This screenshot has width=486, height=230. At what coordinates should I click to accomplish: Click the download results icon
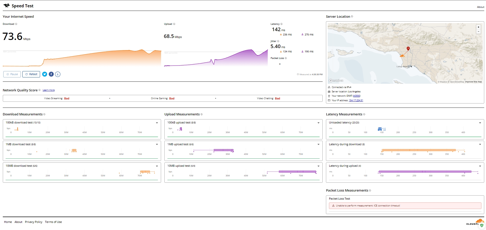pos(58,74)
